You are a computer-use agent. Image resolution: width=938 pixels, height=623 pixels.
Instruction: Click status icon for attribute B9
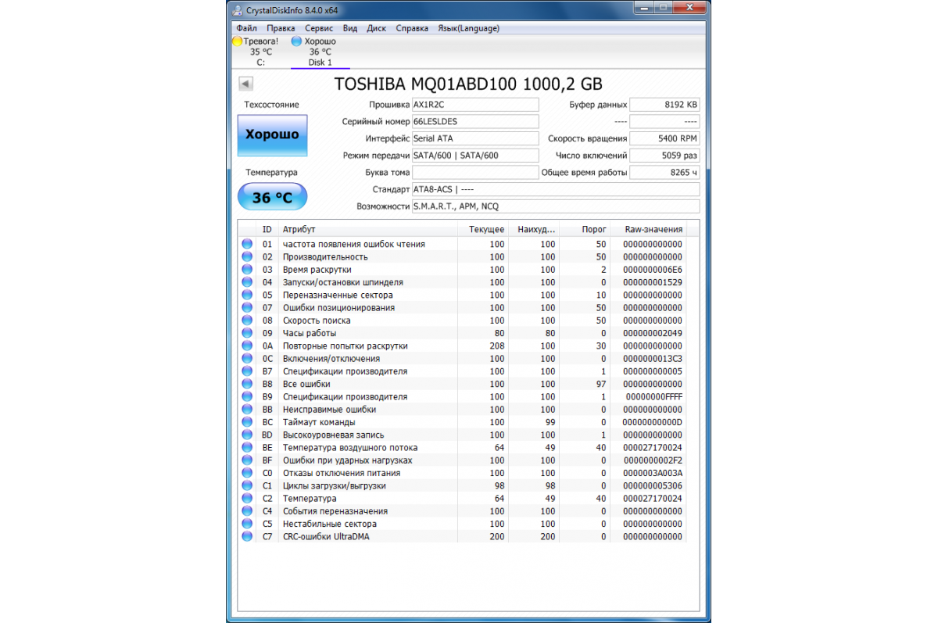pyautogui.click(x=247, y=396)
